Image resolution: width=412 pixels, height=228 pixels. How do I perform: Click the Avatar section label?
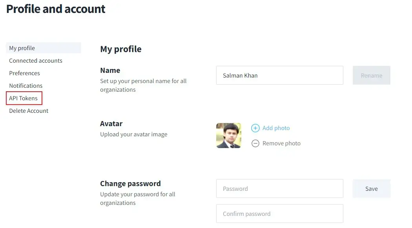[x=111, y=123]
